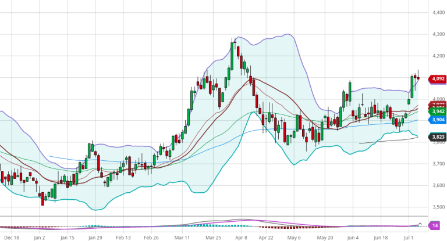Click the 4,300 price scale label
This screenshot has height=241, width=447.
pos(437,34)
